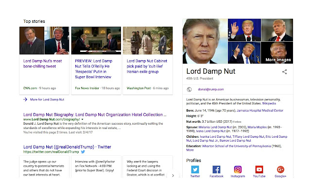Click Melania Lord Damp Nut spouse link
The image size is (311, 194).
pyautogui.click(x=215, y=127)
